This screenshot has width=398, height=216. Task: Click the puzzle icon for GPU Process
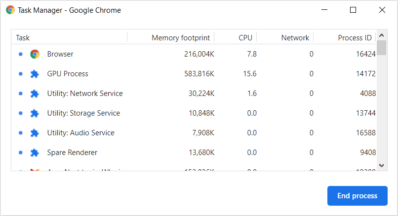click(x=35, y=74)
